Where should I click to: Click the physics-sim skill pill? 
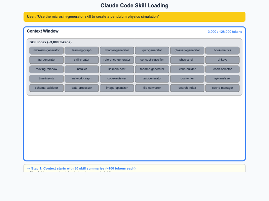tap(187, 60)
